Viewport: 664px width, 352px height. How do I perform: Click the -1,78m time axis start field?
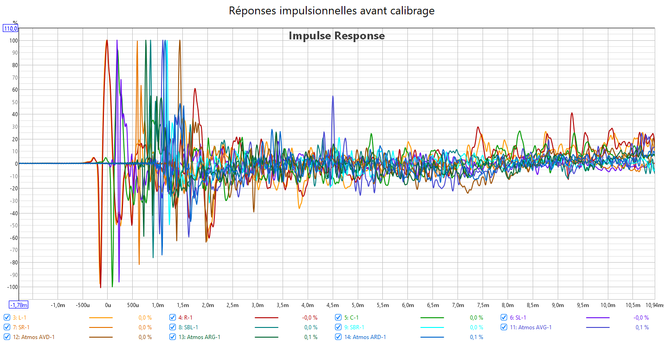pos(19,305)
